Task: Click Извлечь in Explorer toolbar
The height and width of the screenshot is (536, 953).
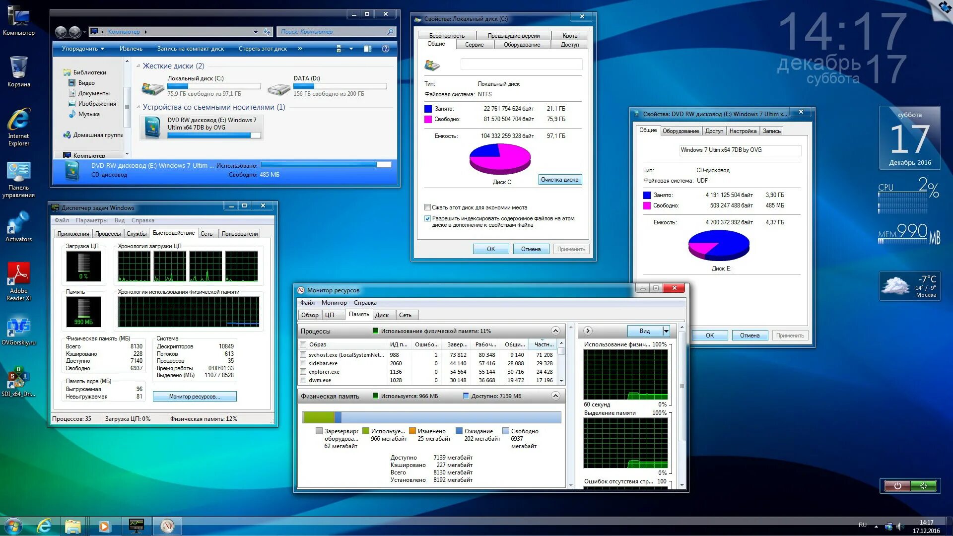Action: (131, 49)
